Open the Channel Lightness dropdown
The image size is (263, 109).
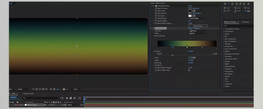click(198, 31)
